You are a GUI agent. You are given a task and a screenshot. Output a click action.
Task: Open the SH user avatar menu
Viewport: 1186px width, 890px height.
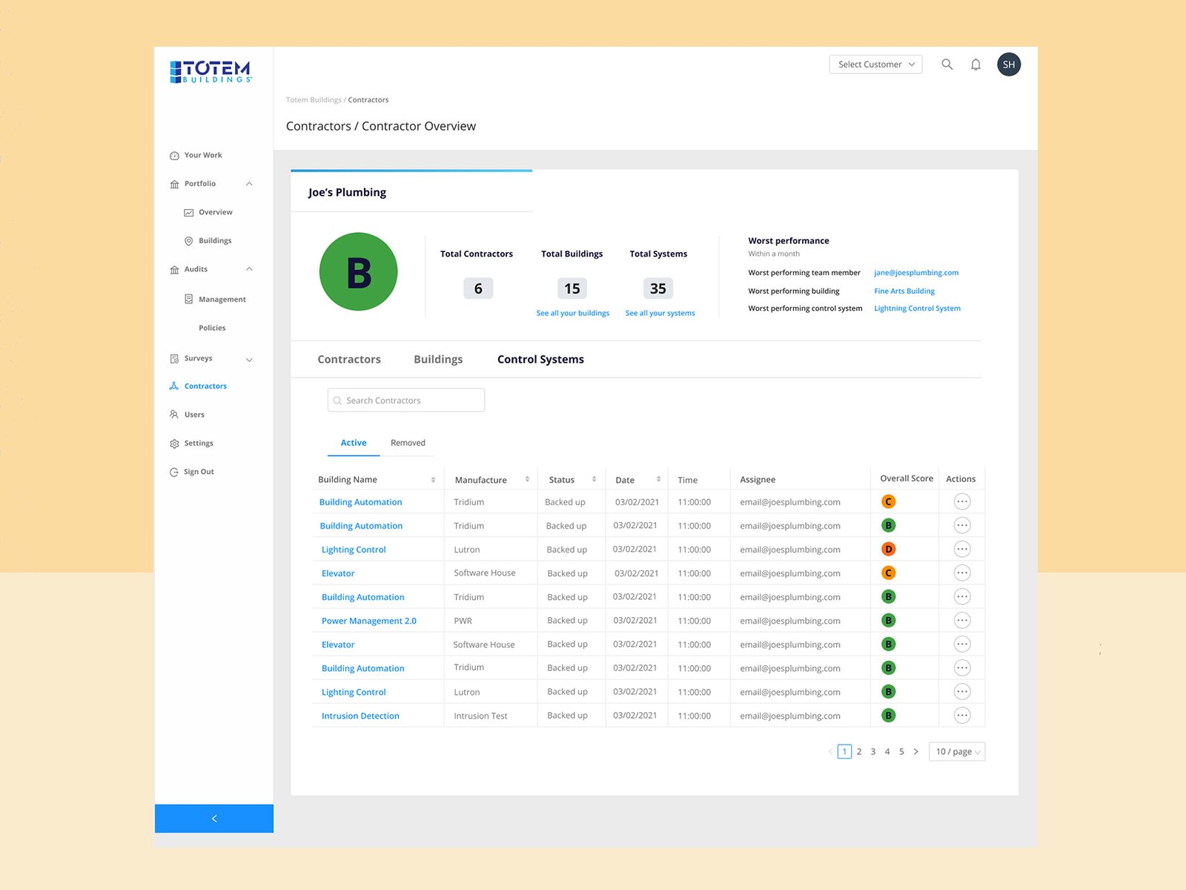pos(1009,65)
